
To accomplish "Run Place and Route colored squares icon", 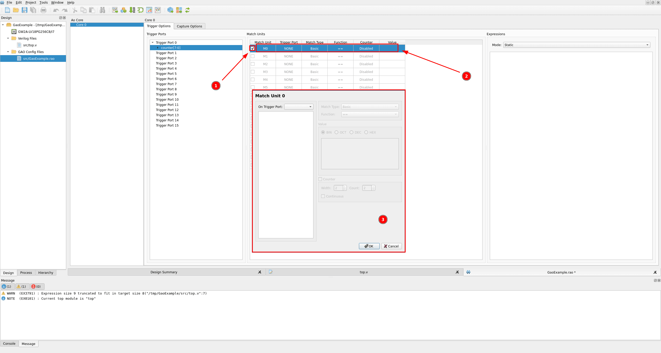I will click(179, 10).
